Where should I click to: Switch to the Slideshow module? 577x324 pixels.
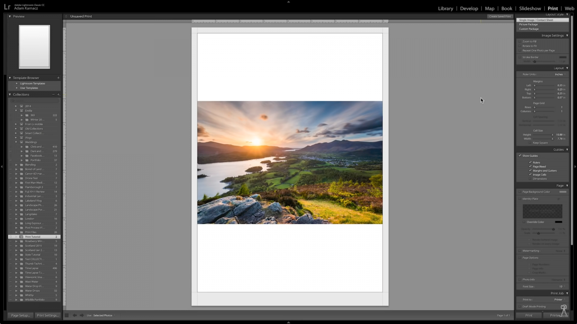[530, 8]
